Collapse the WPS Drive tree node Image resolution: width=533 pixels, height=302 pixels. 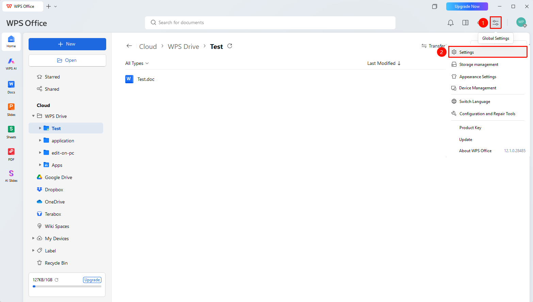tap(33, 116)
